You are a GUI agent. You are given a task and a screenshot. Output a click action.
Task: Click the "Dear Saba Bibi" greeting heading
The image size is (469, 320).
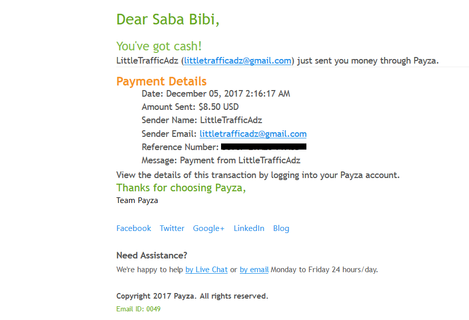[x=168, y=19]
